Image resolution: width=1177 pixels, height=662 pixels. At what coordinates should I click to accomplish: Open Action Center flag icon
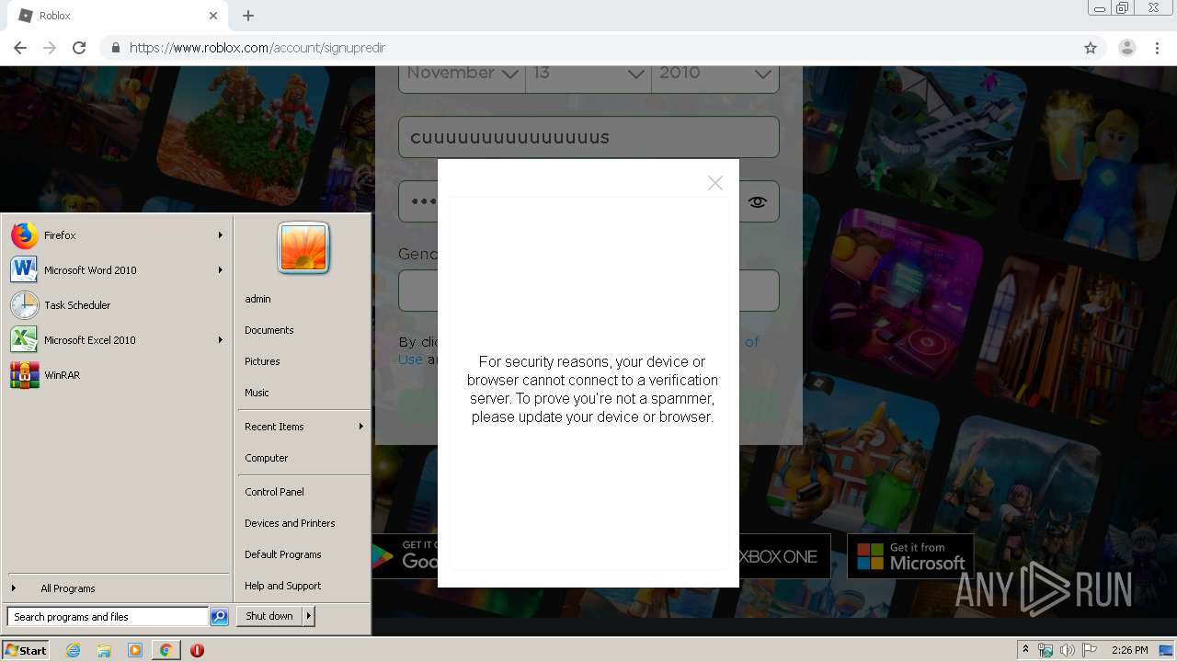(x=1090, y=650)
